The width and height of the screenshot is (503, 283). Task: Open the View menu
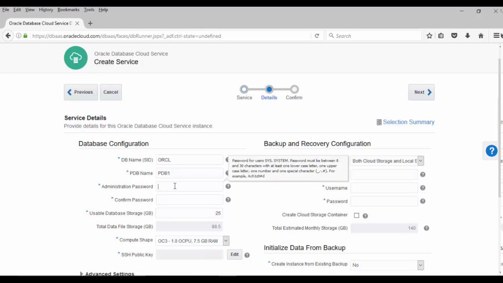pos(30,10)
